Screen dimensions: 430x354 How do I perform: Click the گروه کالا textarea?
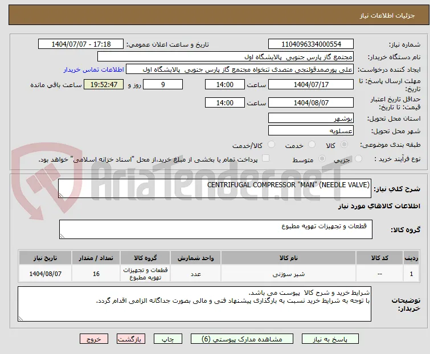[216, 229]
